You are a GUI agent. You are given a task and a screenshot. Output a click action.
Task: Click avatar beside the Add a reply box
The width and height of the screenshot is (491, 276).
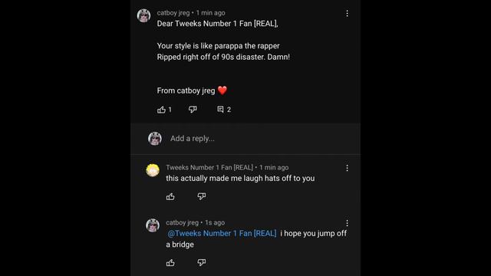coord(155,138)
